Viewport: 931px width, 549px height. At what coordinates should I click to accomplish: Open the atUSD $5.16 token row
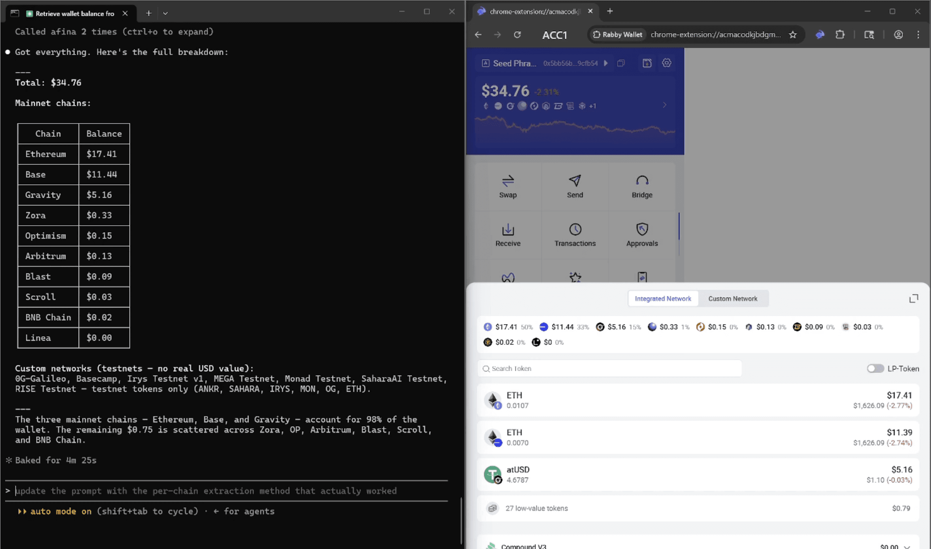(698, 474)
